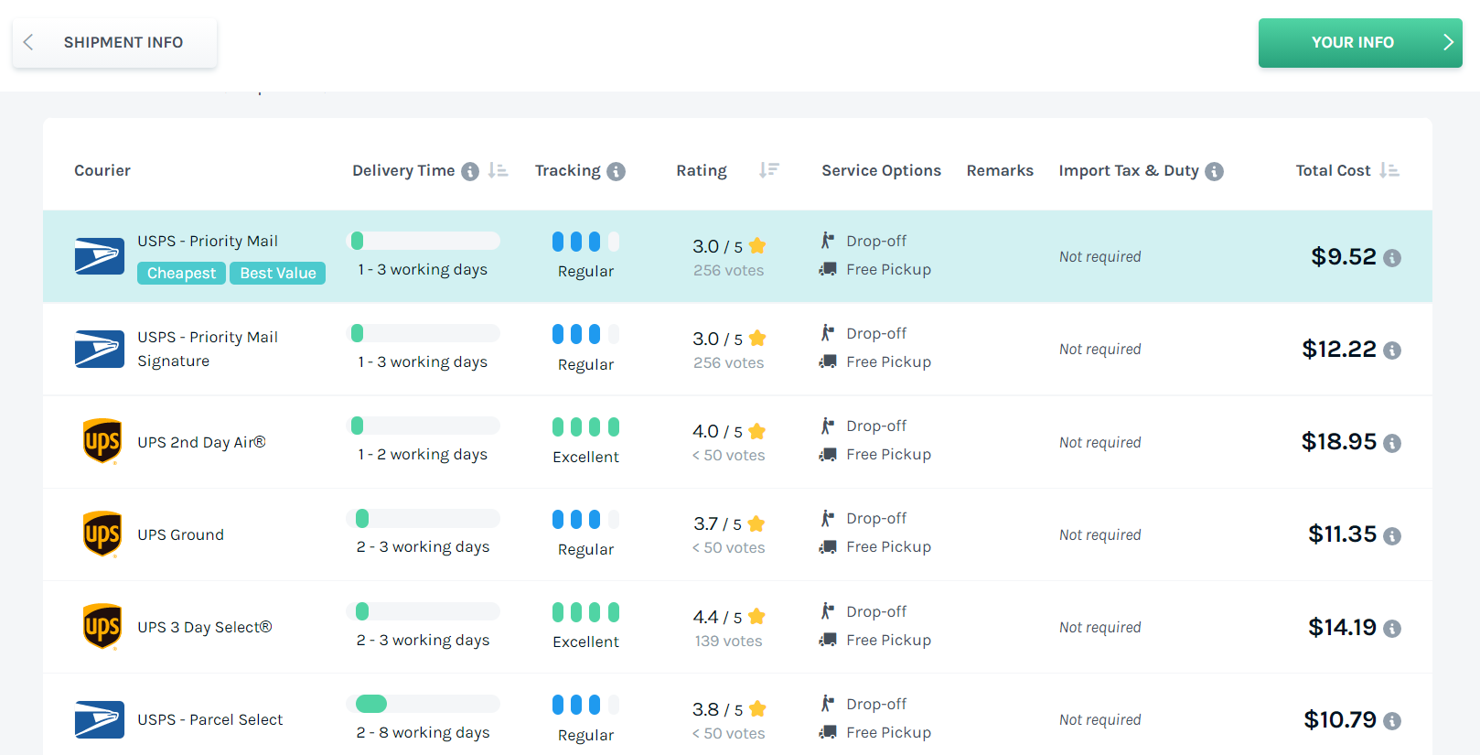The height and width of the screenshot is (755, 1480).
Task: Click the $9.52 total cost
Action: (x=1344, y=257)
